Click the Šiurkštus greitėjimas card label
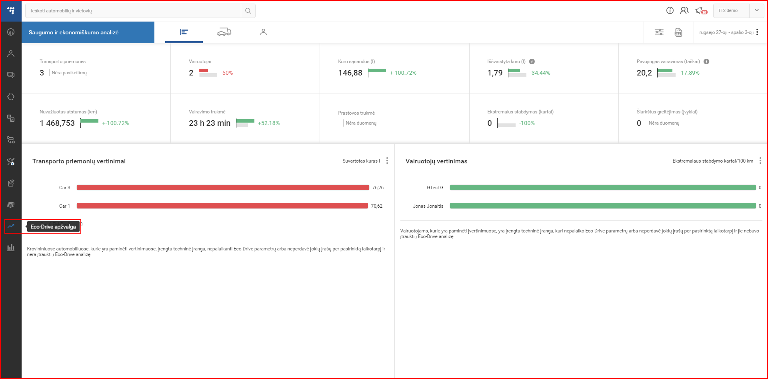The image size is (768, 379). pyautogui.click(x=667, y=112)
